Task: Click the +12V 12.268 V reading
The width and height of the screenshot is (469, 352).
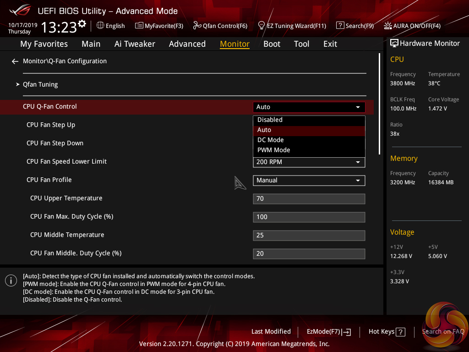Action: click(x=401, y=256)
